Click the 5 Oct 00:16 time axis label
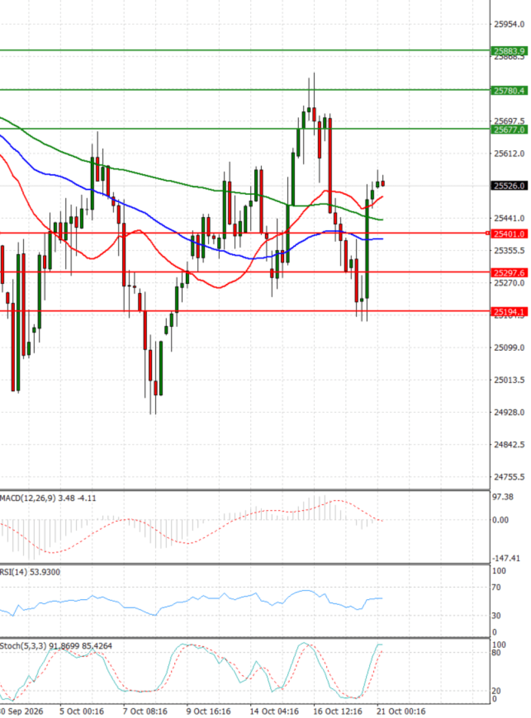 (x=82, y=711)
